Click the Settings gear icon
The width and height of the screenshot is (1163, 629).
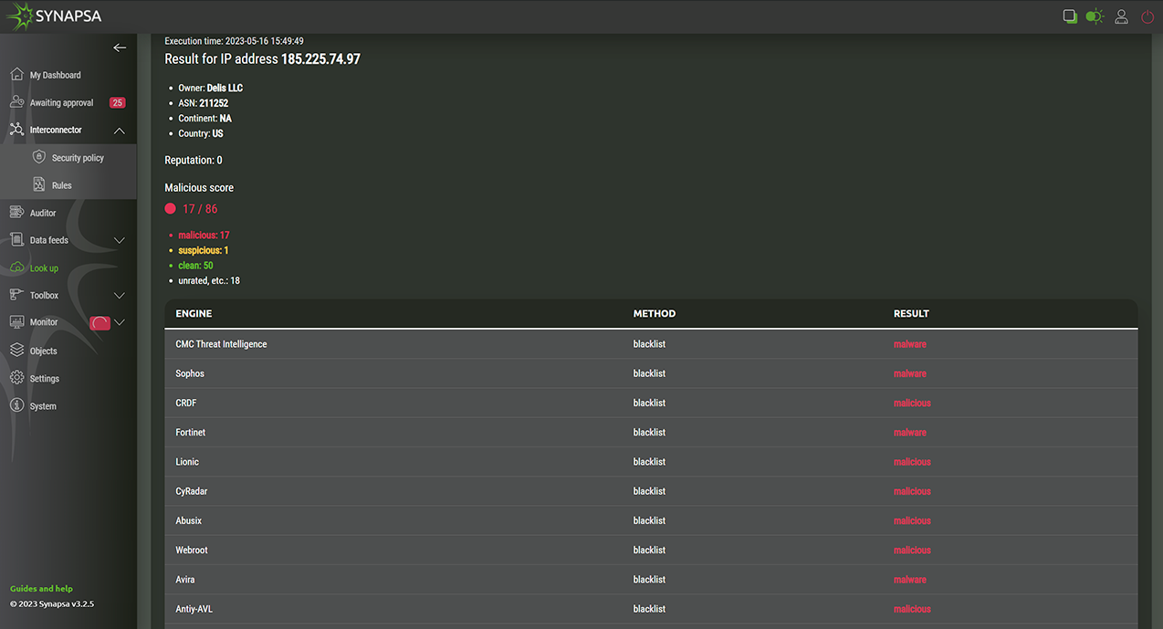(x=16, y=378)
